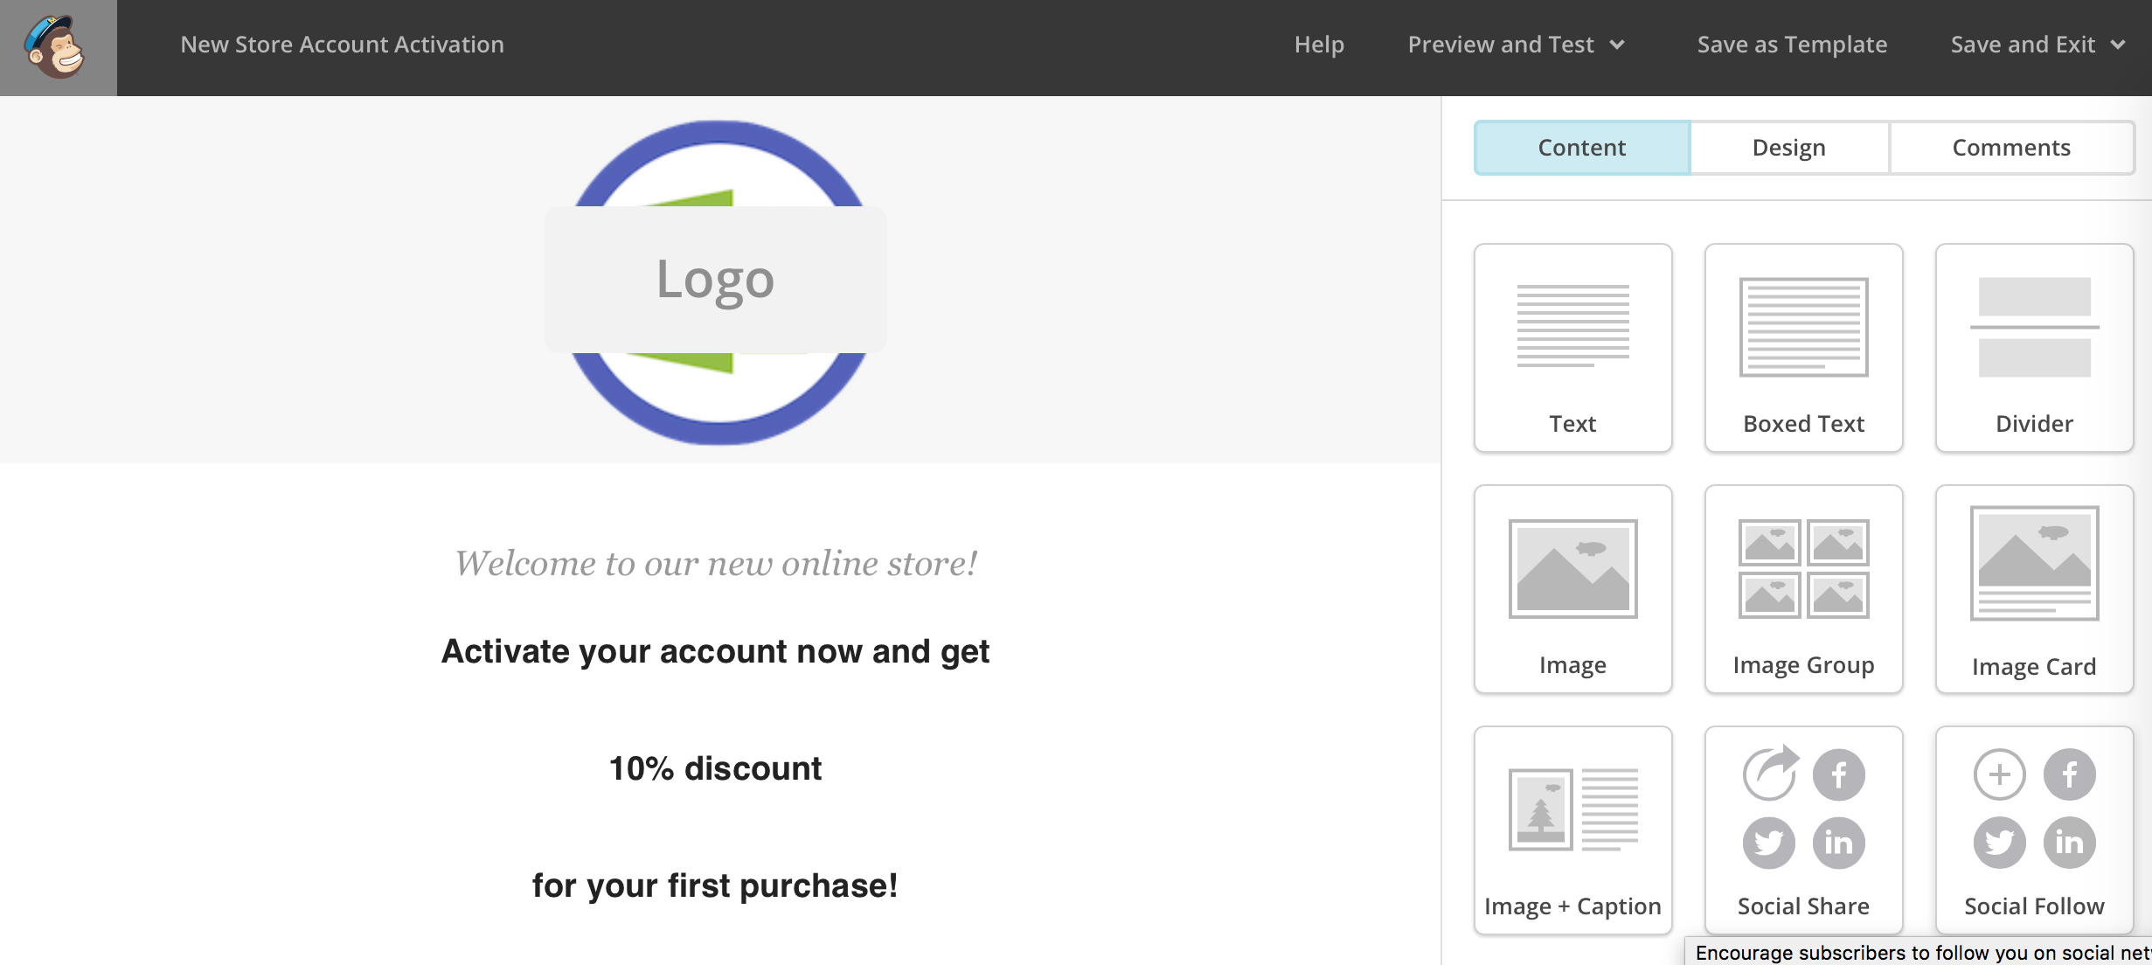Select the Text content block icon
This screenshot has width=2152, height=965.
(1572, 347)
